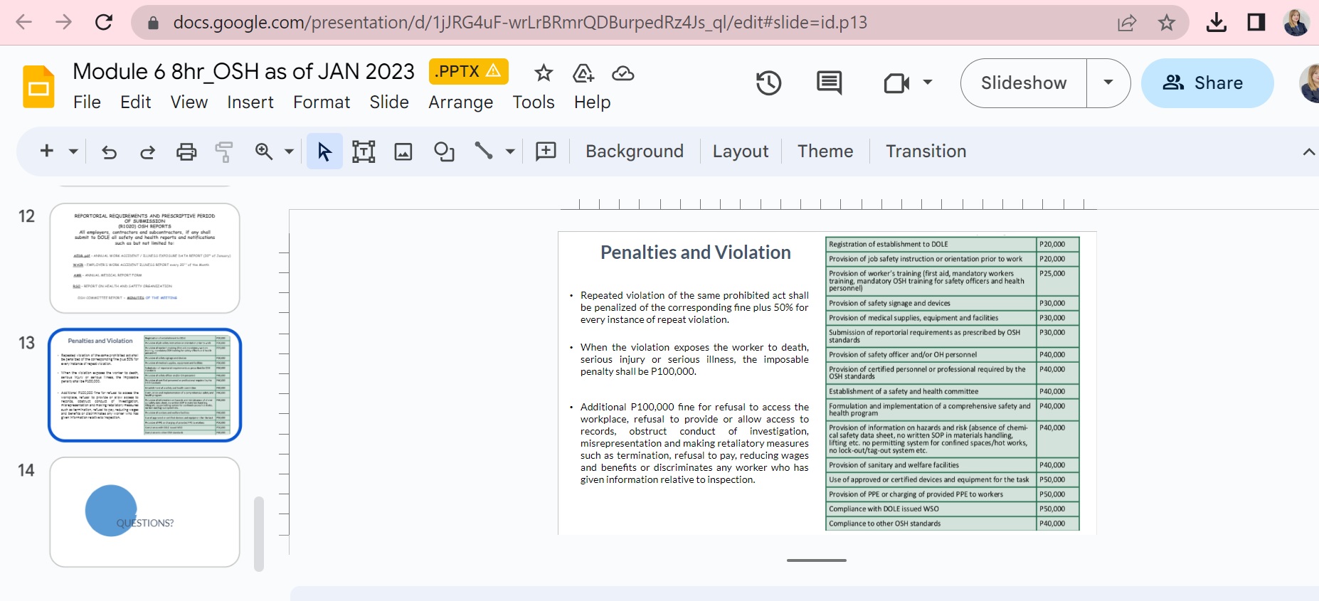The height and width of the screenshot is (601, 1319).
Task: Click the .PPTX format badge
Action: [x=469, y=71]
